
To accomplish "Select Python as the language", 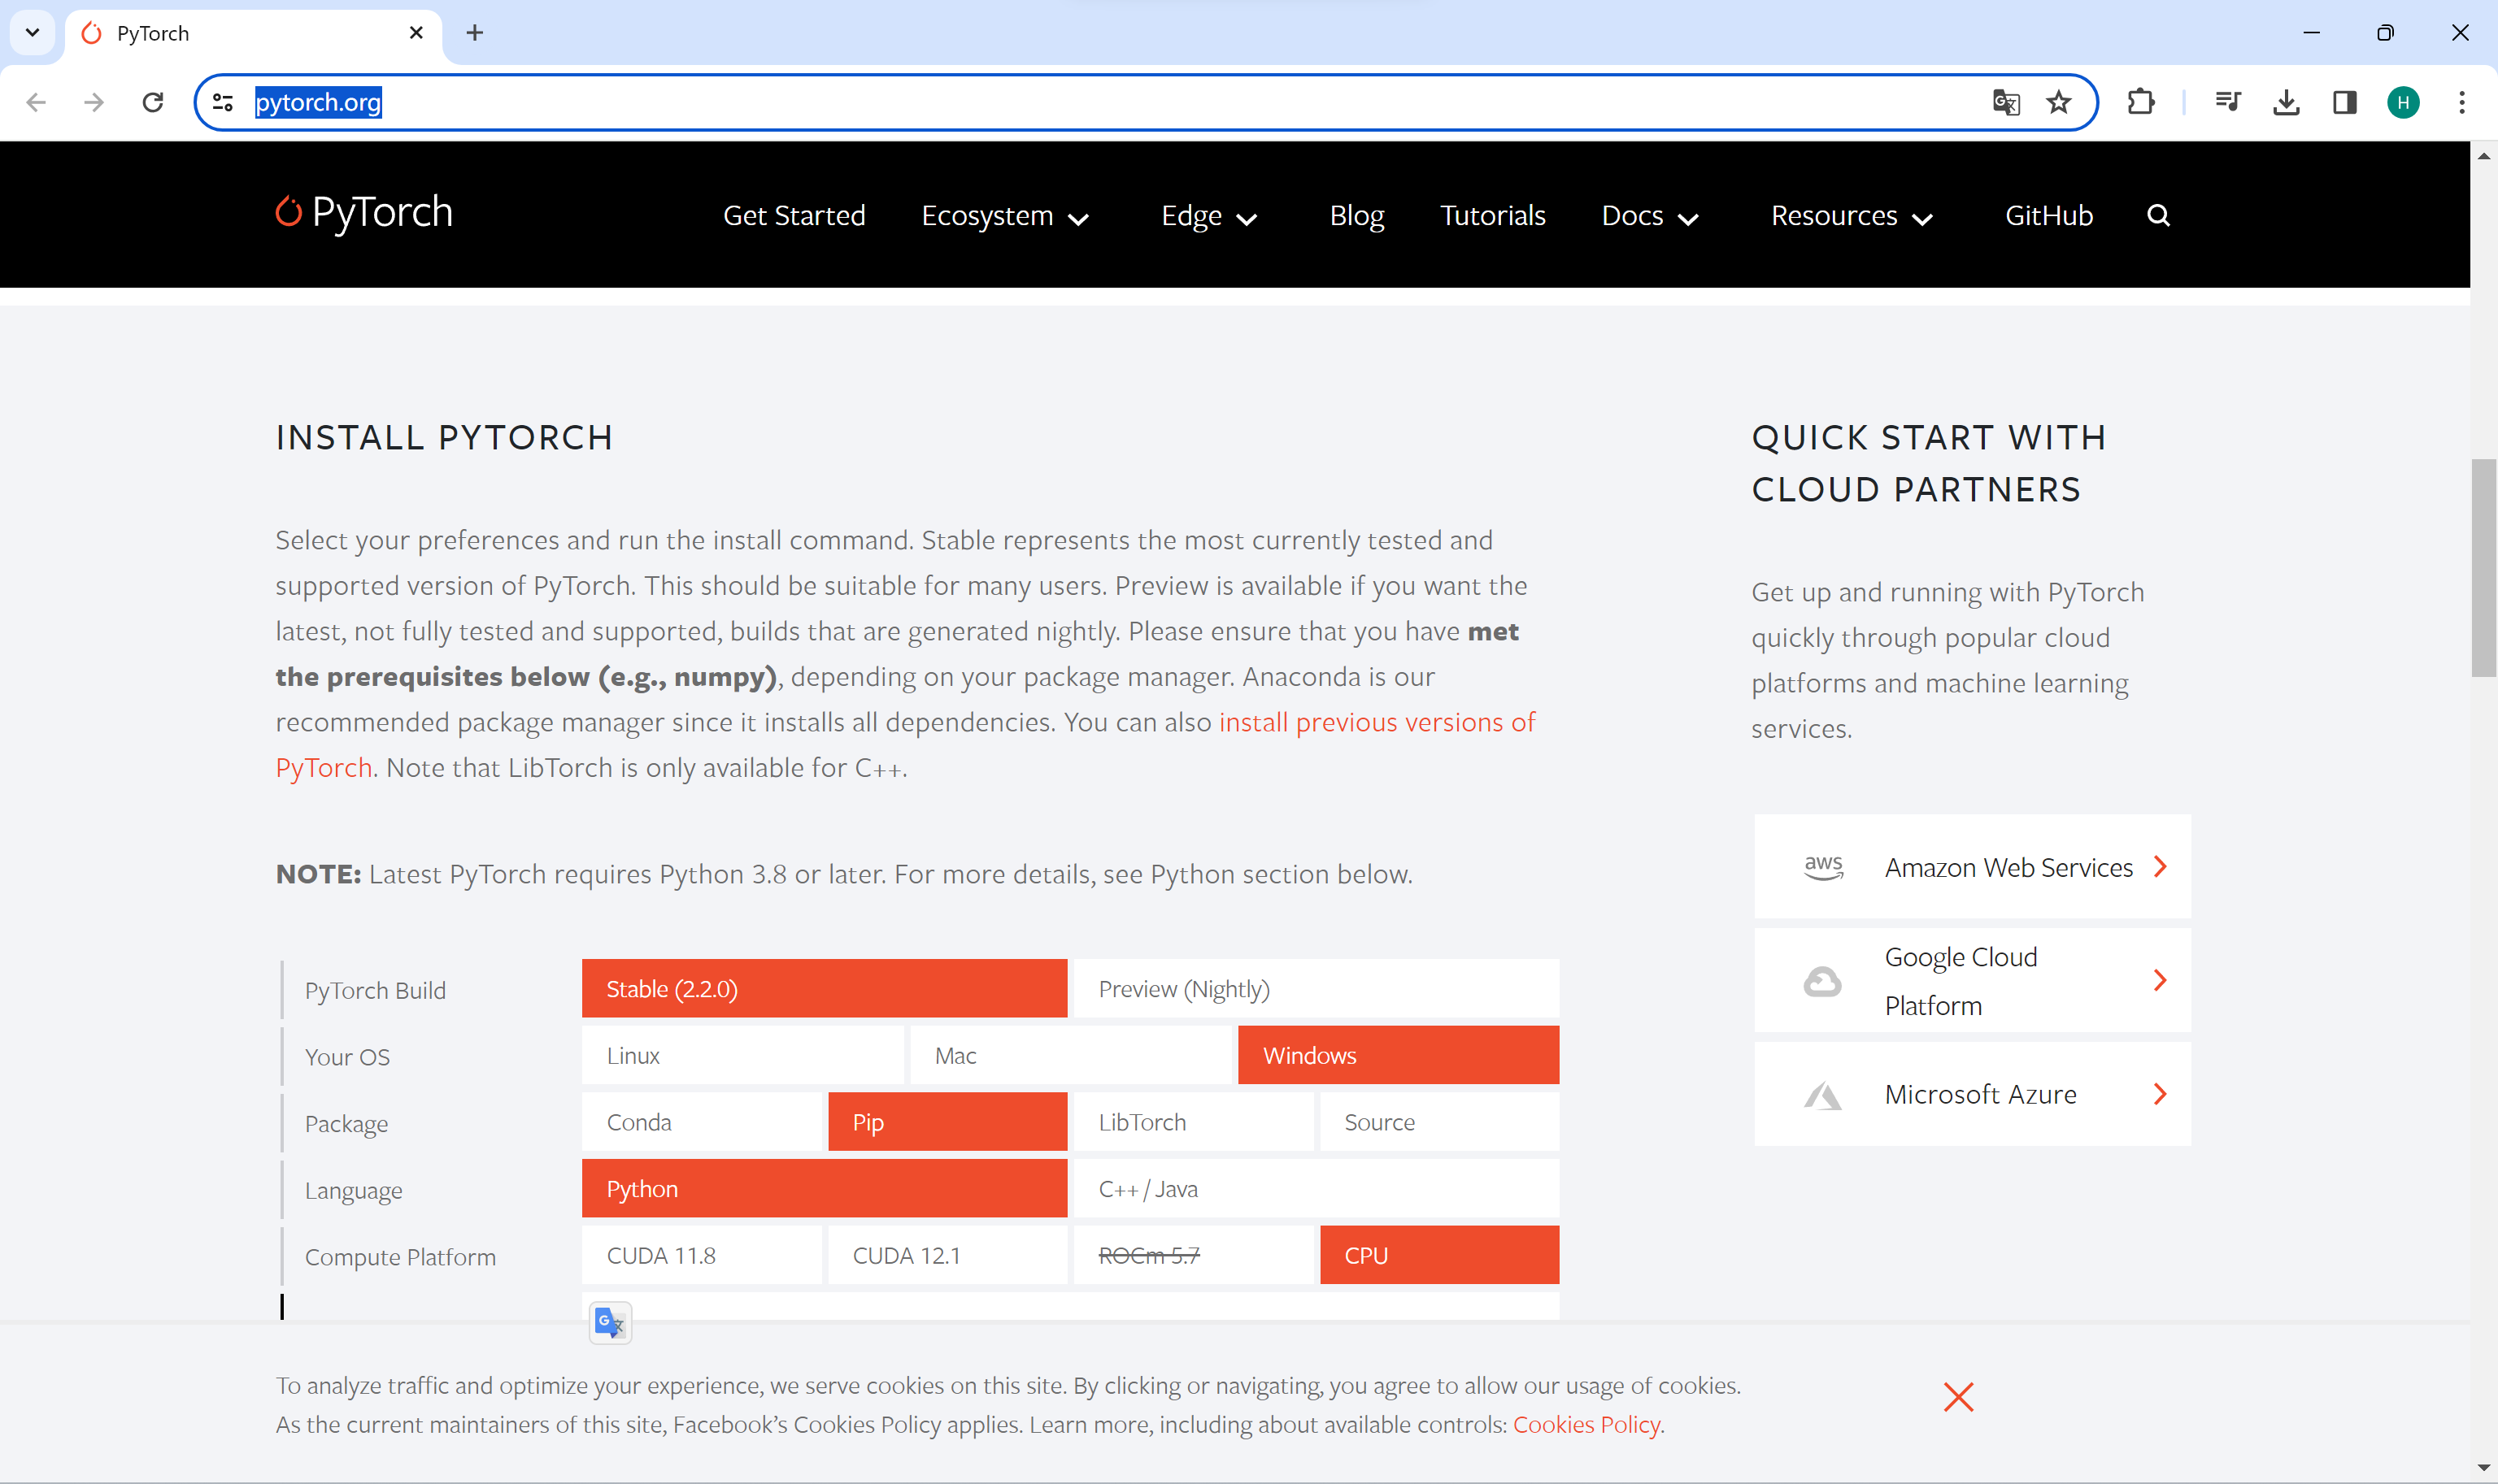I will coord(825,1189).
